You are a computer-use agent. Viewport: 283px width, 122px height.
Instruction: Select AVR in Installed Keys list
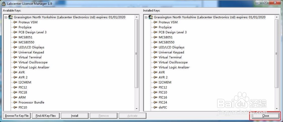coord(162,72)
